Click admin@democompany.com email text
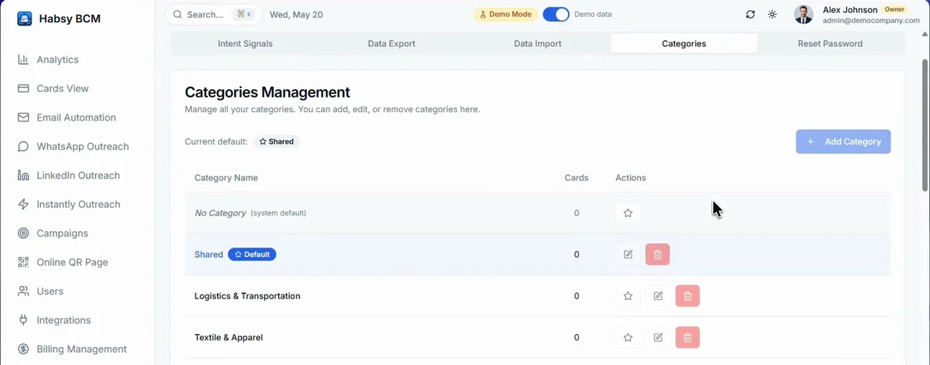 point(871,21)
